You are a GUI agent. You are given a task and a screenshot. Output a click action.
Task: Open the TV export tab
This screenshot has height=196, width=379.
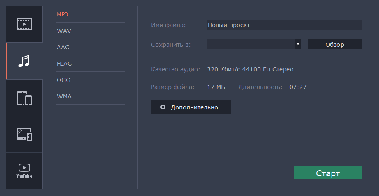[x=24, y=134]
